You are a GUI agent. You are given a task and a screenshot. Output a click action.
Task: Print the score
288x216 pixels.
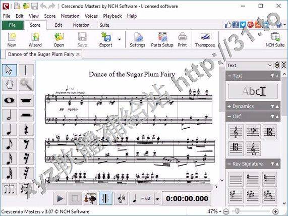tap(182, 40)
